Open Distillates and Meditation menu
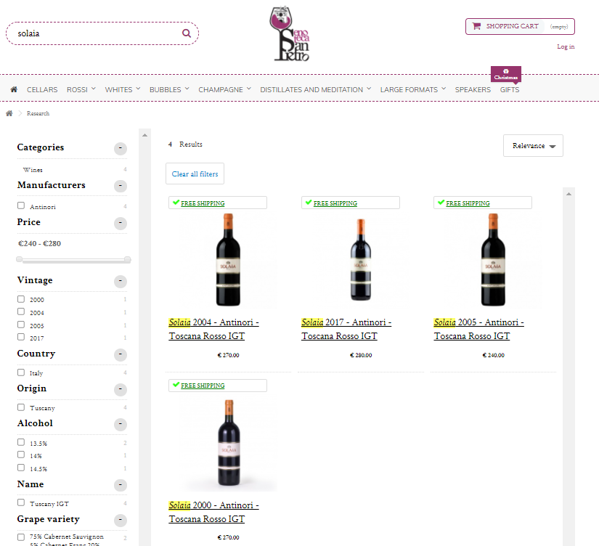 (316, 89)
